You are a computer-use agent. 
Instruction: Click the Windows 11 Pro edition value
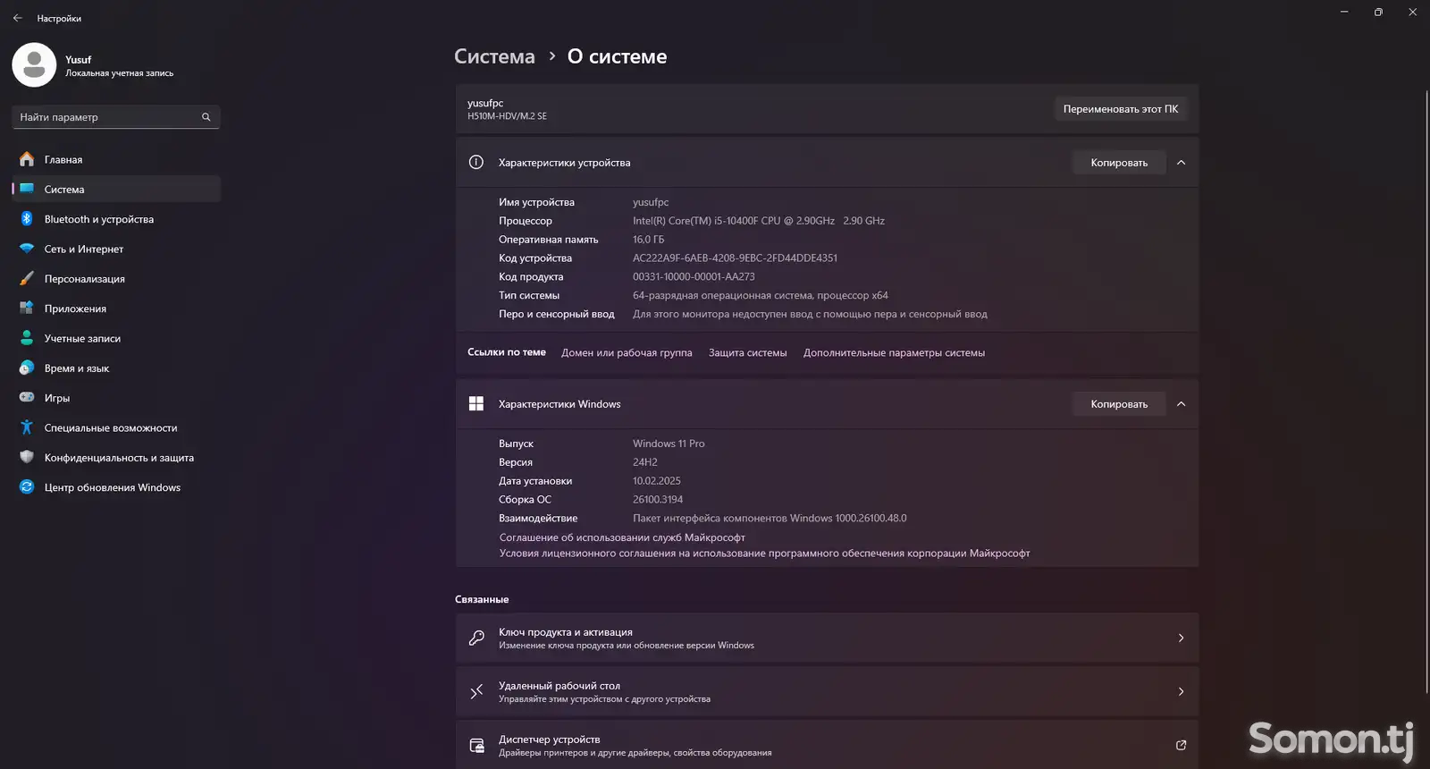669,444
